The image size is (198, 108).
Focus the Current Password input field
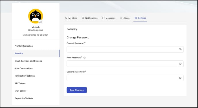point(125,49)
